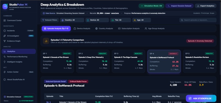
Task: Toggle Simulation Mode: ON
Action: (151, 6)
